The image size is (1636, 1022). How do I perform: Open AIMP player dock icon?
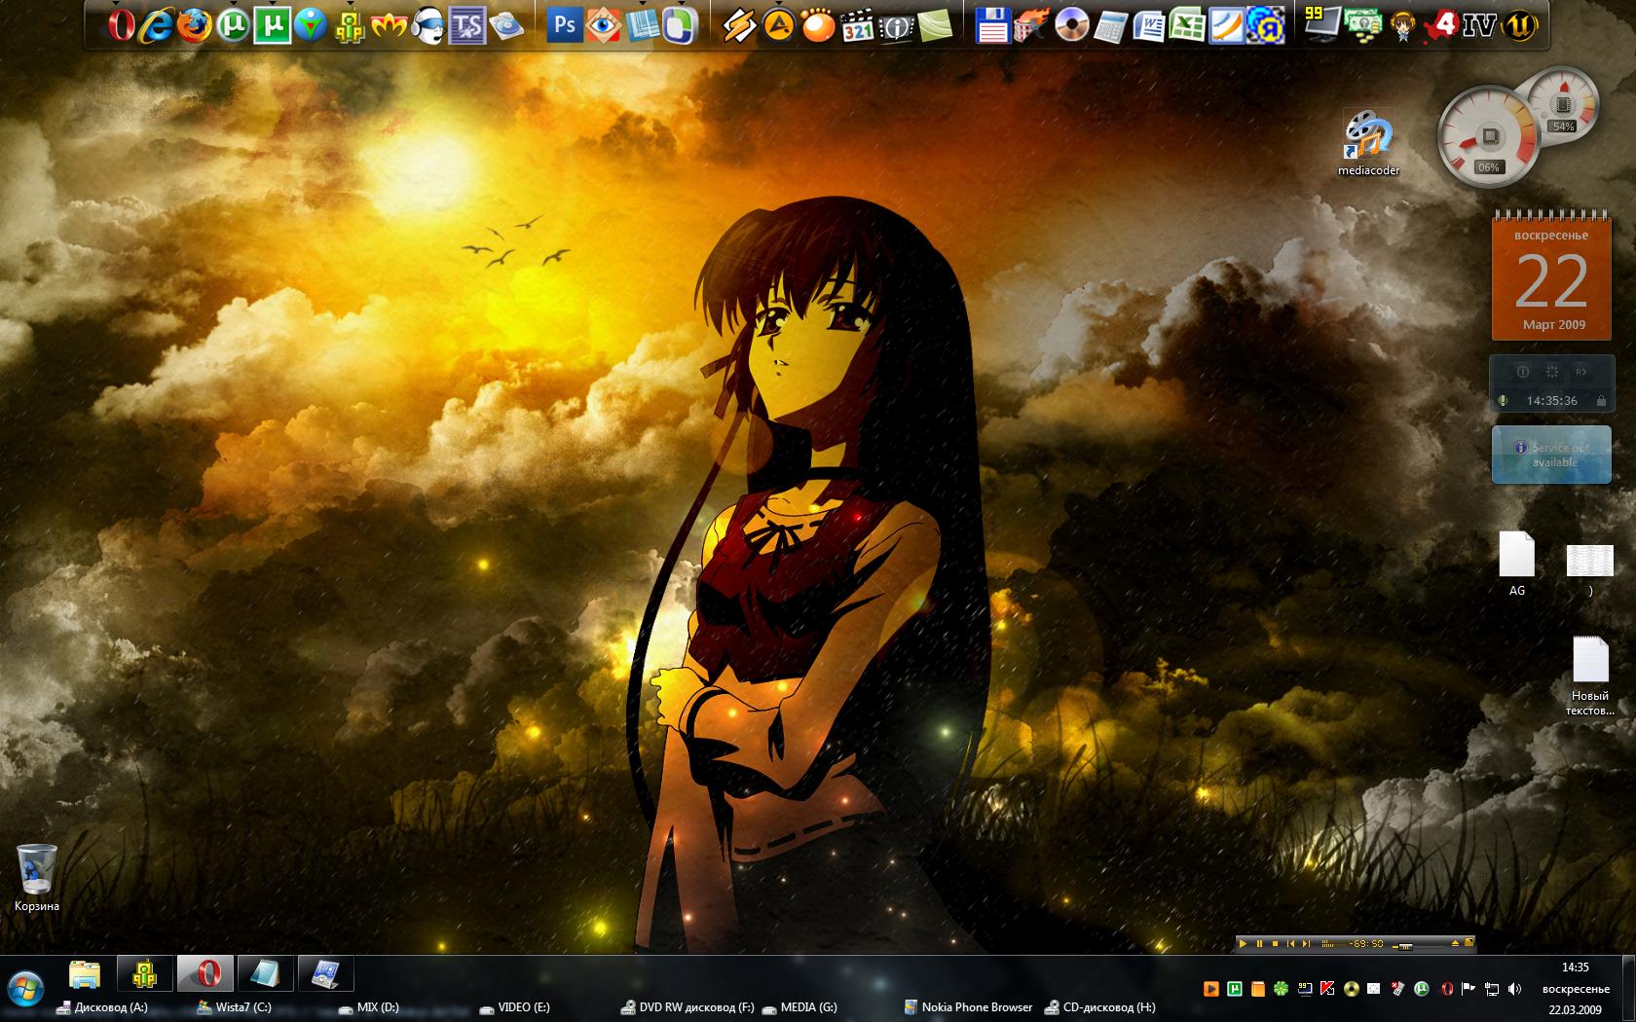tap(778, 25)
